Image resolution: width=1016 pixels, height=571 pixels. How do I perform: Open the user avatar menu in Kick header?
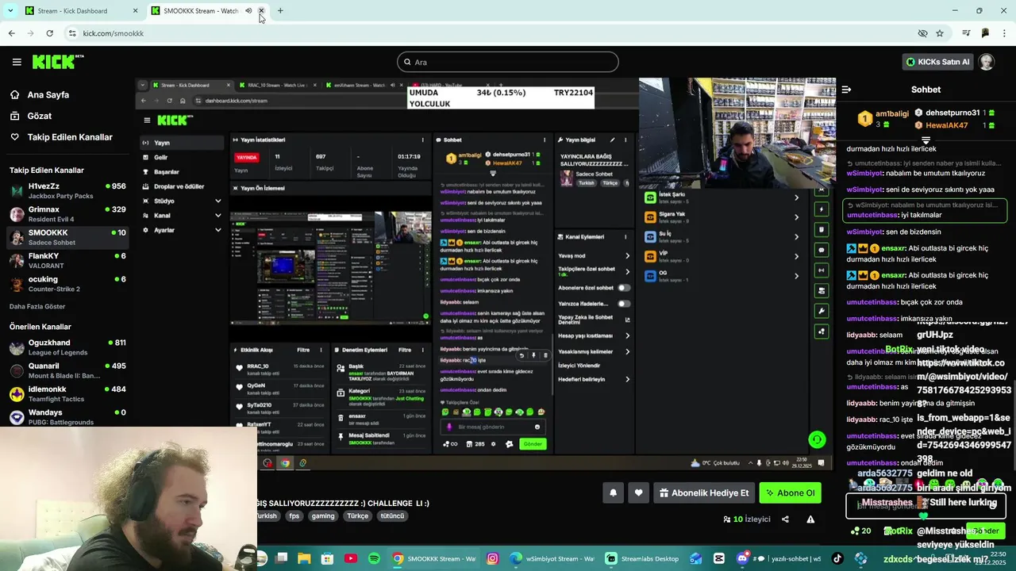987,62
